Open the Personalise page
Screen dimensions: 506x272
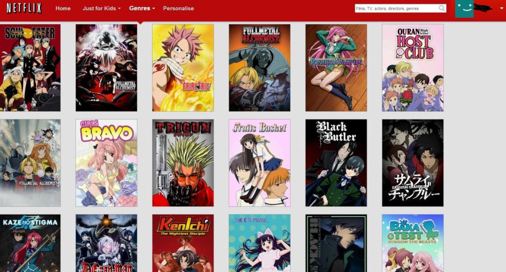(x=178, y=8)
